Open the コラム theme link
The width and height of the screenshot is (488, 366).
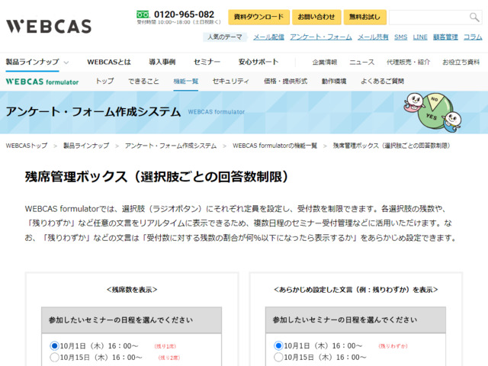[x=473, y=37]
